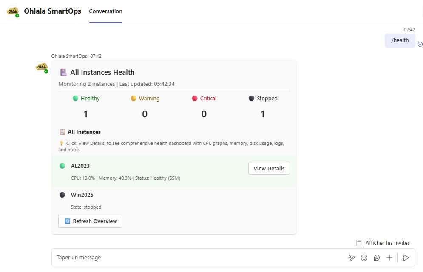The image size is (423, 272).
Task: Send the message with the send arrow icon
Action: (x=406, y=258)
